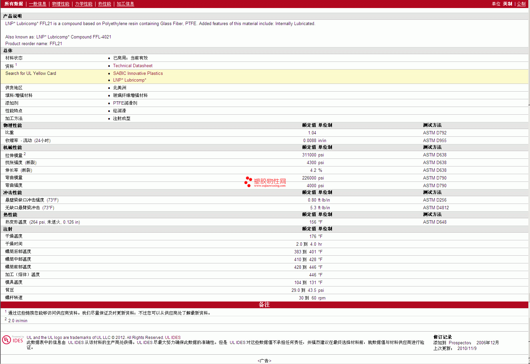Select the shrinkage value 0.0088

[x=310, y=141]
